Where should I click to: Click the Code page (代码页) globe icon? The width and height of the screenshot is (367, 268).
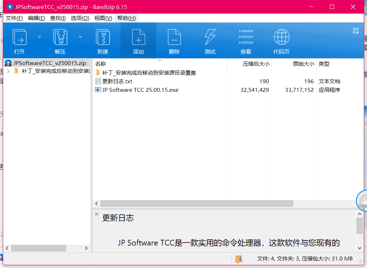coord(282,37)
